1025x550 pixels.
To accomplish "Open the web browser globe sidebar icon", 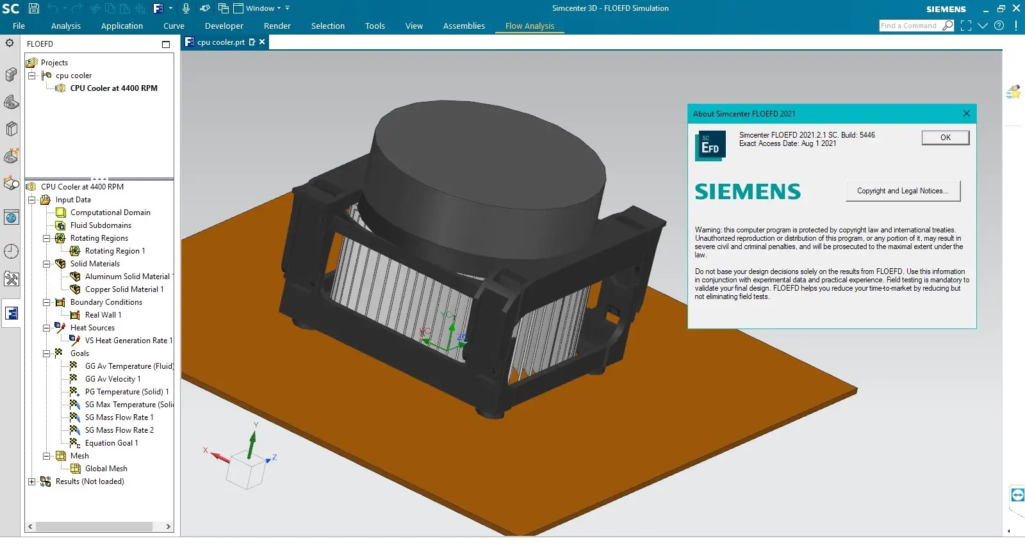I will coord(11,218).
